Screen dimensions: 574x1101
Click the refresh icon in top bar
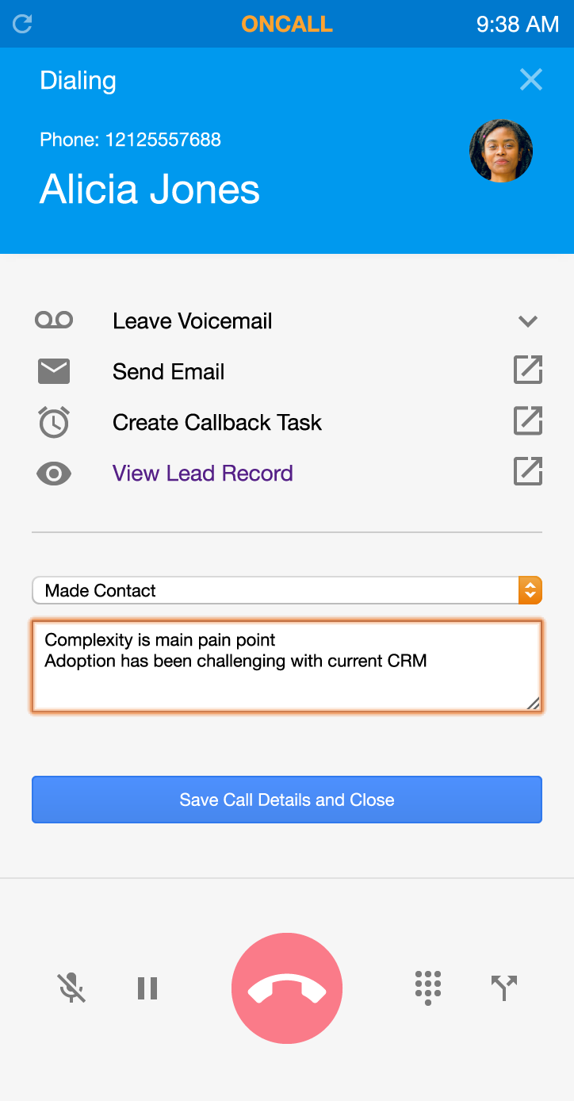(x=23, y=24)
